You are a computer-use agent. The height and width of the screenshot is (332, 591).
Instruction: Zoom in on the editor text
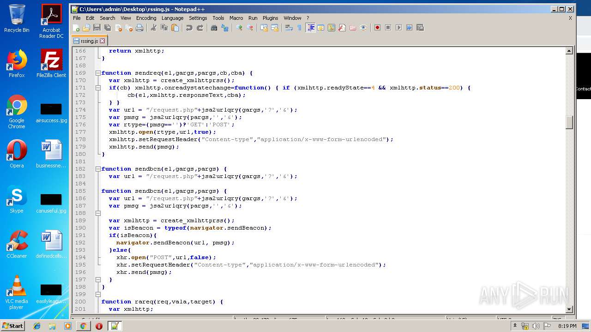pos(239,28)
